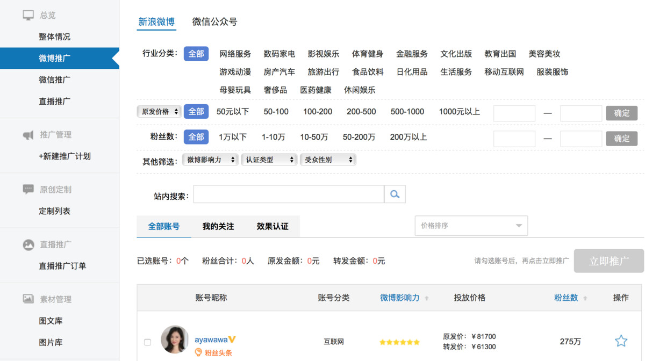The height and width of the screenshot is (361, 645).
Task: Click the 直播推广 section icon
Action: tap(28, 244)
